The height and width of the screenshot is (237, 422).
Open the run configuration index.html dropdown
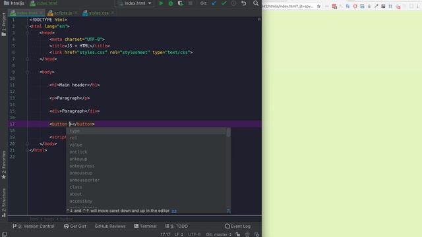click(135, 3)
